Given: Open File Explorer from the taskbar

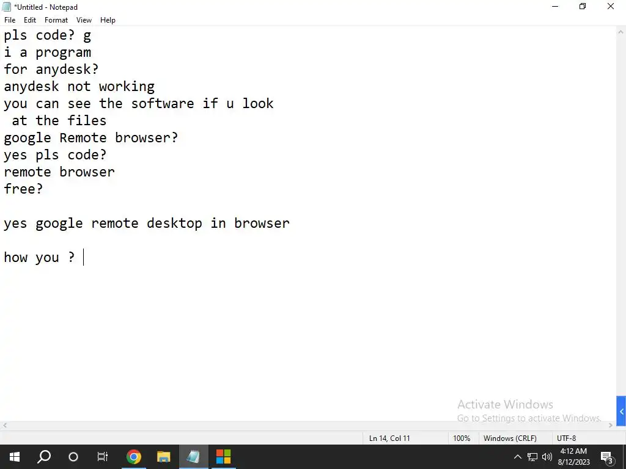Looking at the screenshot, I should [163, 457].
